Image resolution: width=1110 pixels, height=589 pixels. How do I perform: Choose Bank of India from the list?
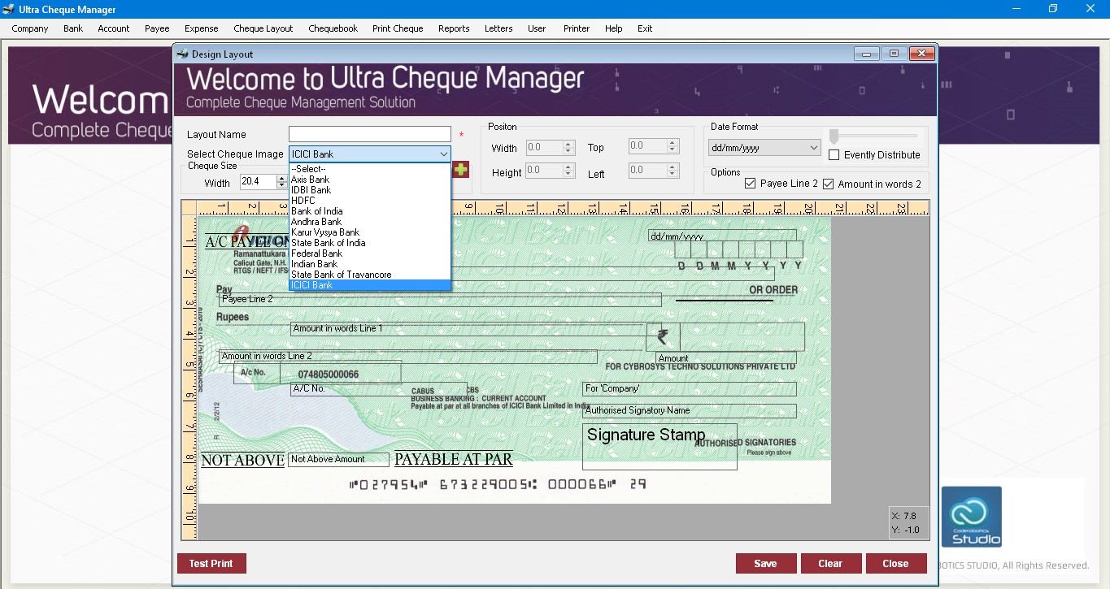pos(370,211)
